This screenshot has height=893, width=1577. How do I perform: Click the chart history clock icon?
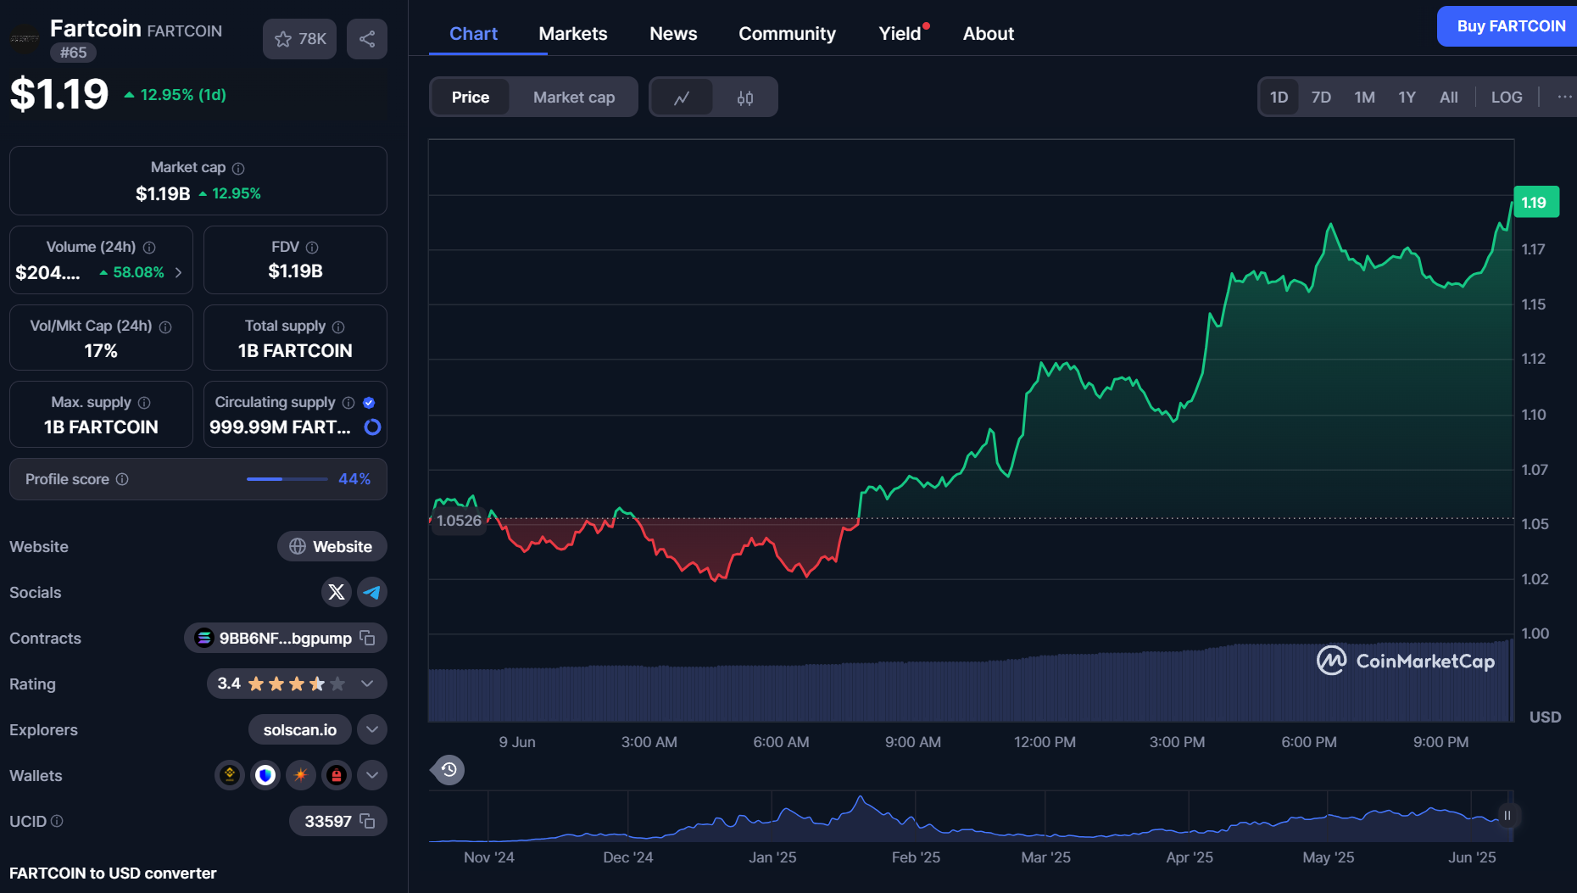coord(449,770)
